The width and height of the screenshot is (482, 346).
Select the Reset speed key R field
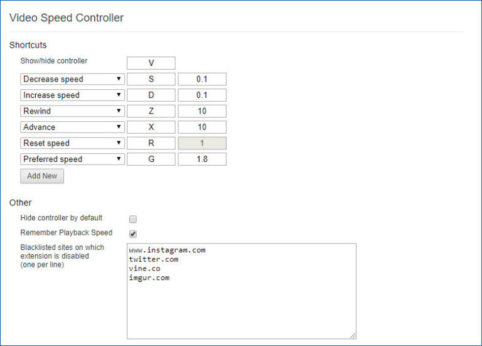[x=151, y=143]
